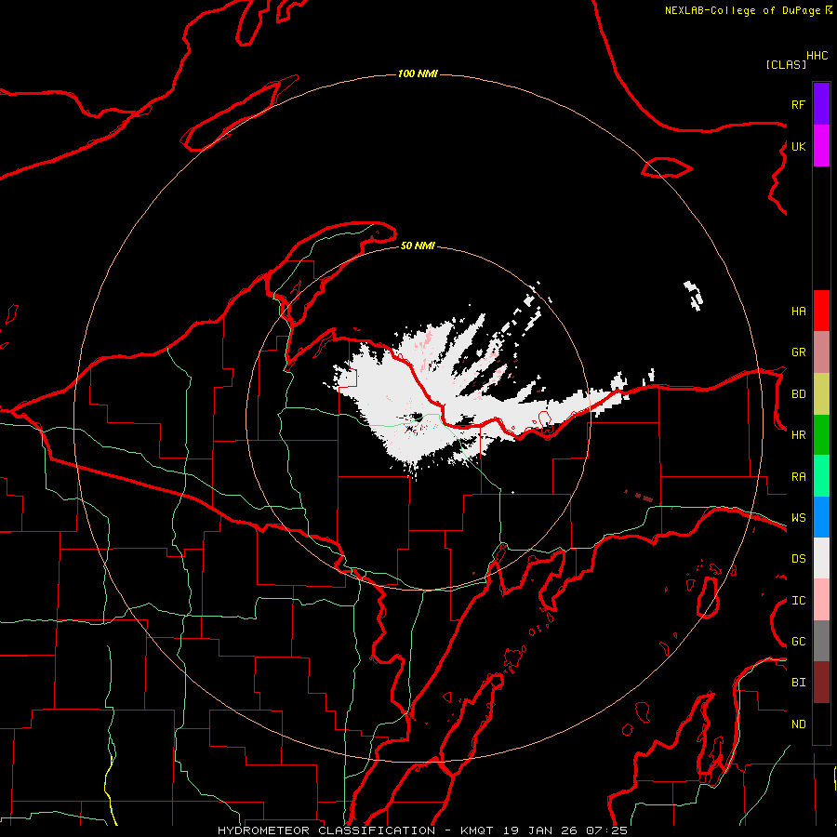The width and height of the screenshot is (837, 837).
Task: Pick the yellow BD legend swatch
Action: (x=821, y=394)
